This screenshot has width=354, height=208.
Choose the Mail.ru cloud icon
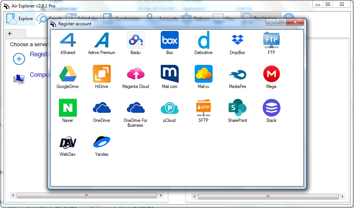[203, 74]
